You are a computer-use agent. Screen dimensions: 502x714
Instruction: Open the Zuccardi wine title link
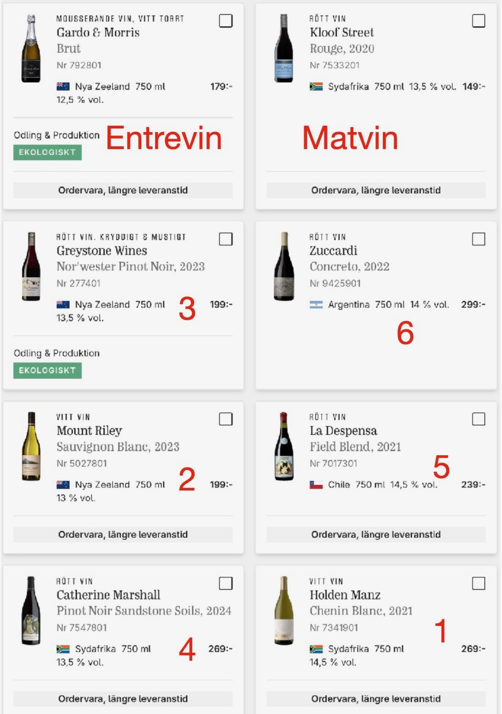334,251
